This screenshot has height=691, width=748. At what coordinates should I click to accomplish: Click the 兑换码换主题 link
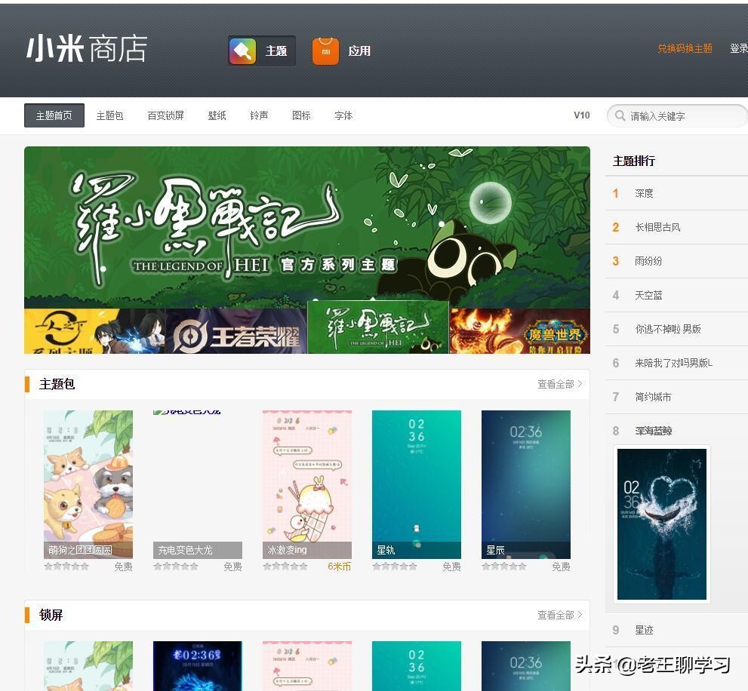tap(684, 48)
